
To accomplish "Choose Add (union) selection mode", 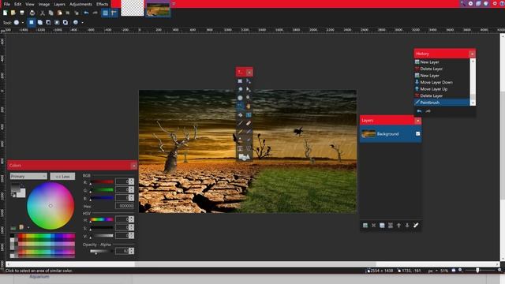I will click(x=40, y=22).
